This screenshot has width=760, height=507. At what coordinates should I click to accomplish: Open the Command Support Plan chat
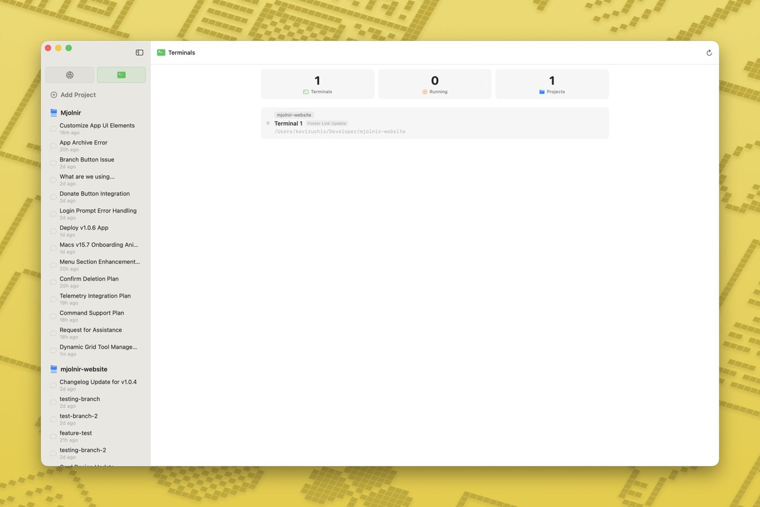point(97,316)
